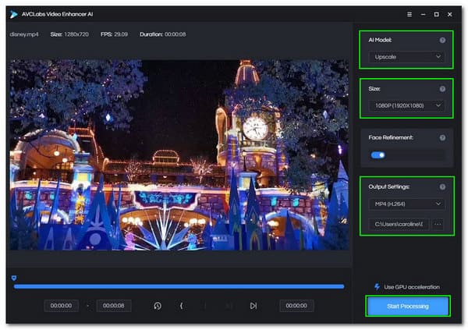Click the Duration: 00:00:08 info text
This screenshot has height=330, width=468.
point(163,34)
